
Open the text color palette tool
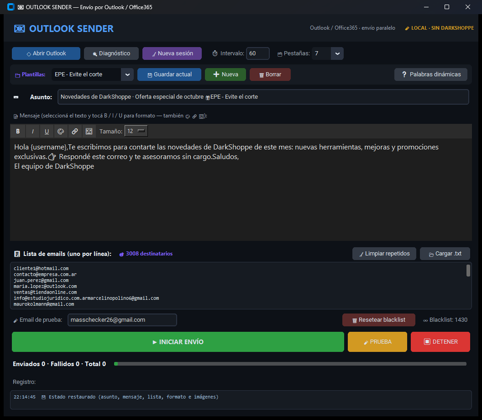pyautogui.click(x=61, y=131)
